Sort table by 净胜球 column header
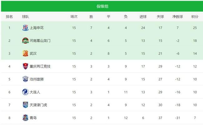This screenshot has height=125, width=203. click(x=178, y=17)
